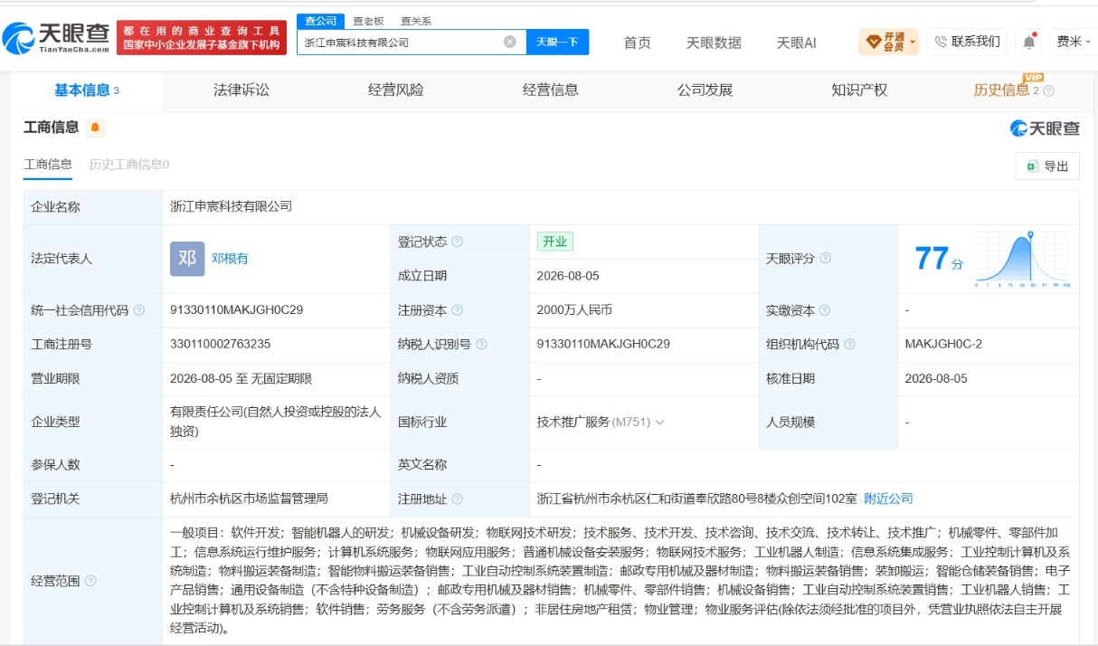Open the 附近公司 nearby companies link
Image resolution: width=1098 pixels, height=646 pixels.
point(888,499)
